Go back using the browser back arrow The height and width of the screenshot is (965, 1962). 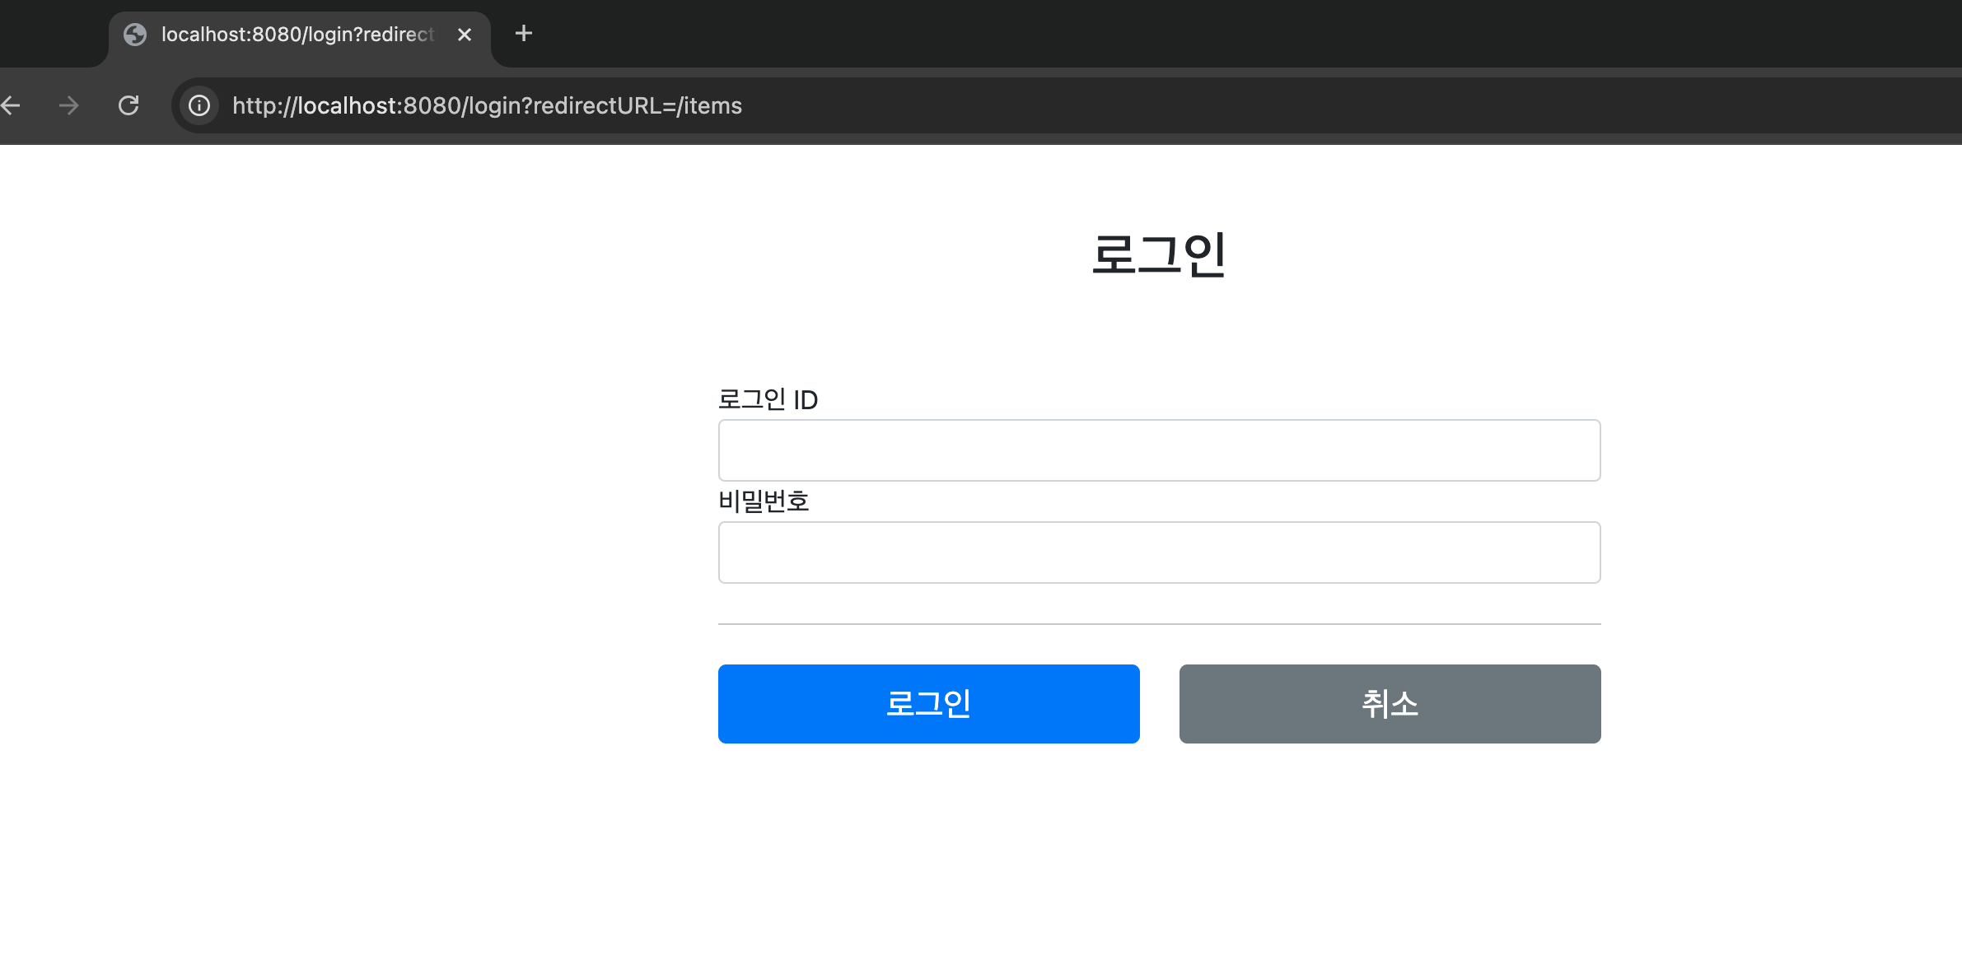tap(12, 105)
